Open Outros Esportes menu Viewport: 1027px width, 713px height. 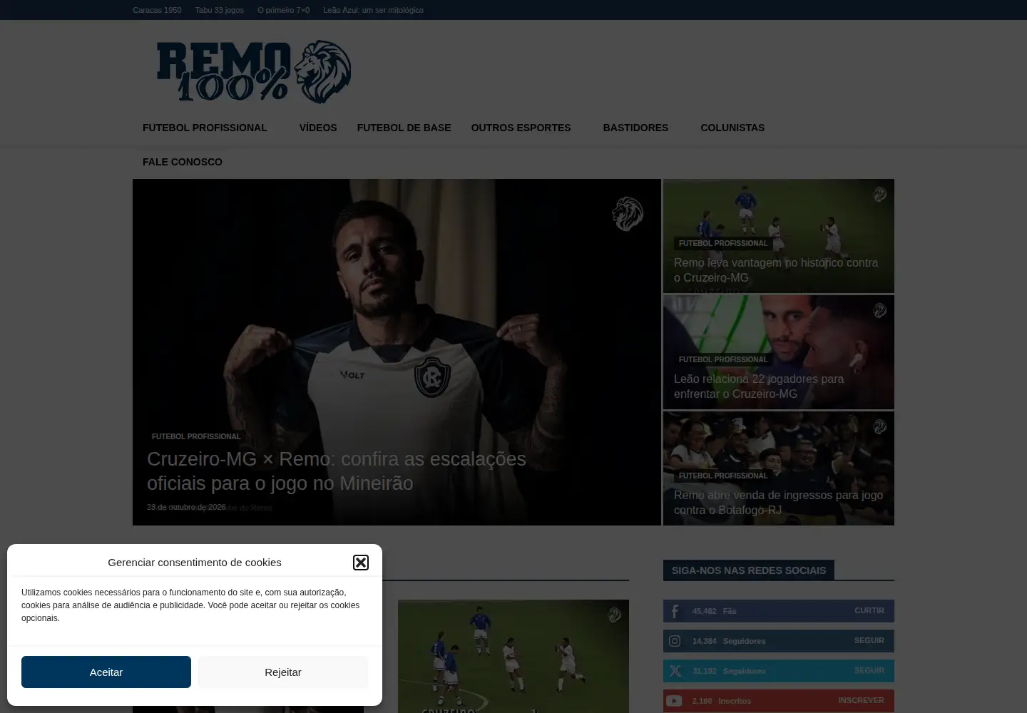pyautogui.click(x=521, y=128)
